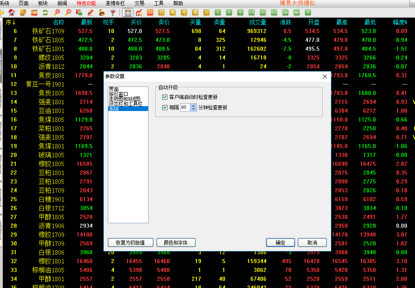Open the filter funnel icon on toolbar
This screenshot has width=415, height=288.
[x=113, y=12]
